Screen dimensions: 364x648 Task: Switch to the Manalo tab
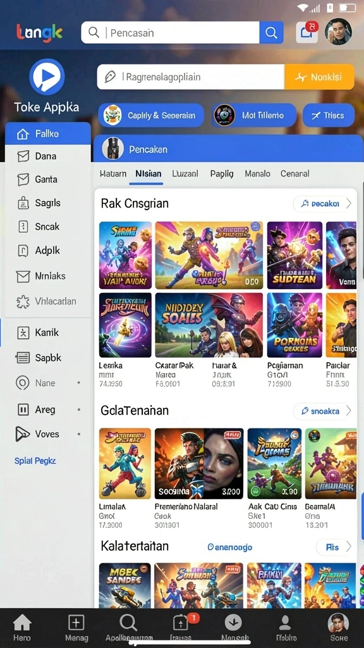tap(258, 173)
